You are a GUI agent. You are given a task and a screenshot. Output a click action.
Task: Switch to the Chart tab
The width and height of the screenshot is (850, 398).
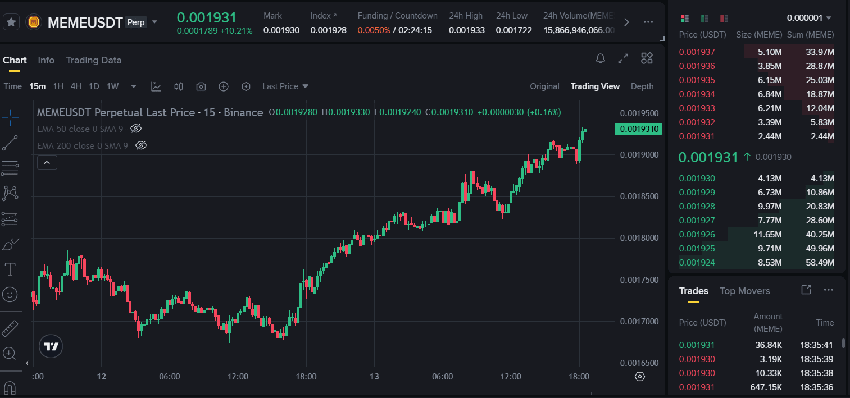tap(15, 60)
